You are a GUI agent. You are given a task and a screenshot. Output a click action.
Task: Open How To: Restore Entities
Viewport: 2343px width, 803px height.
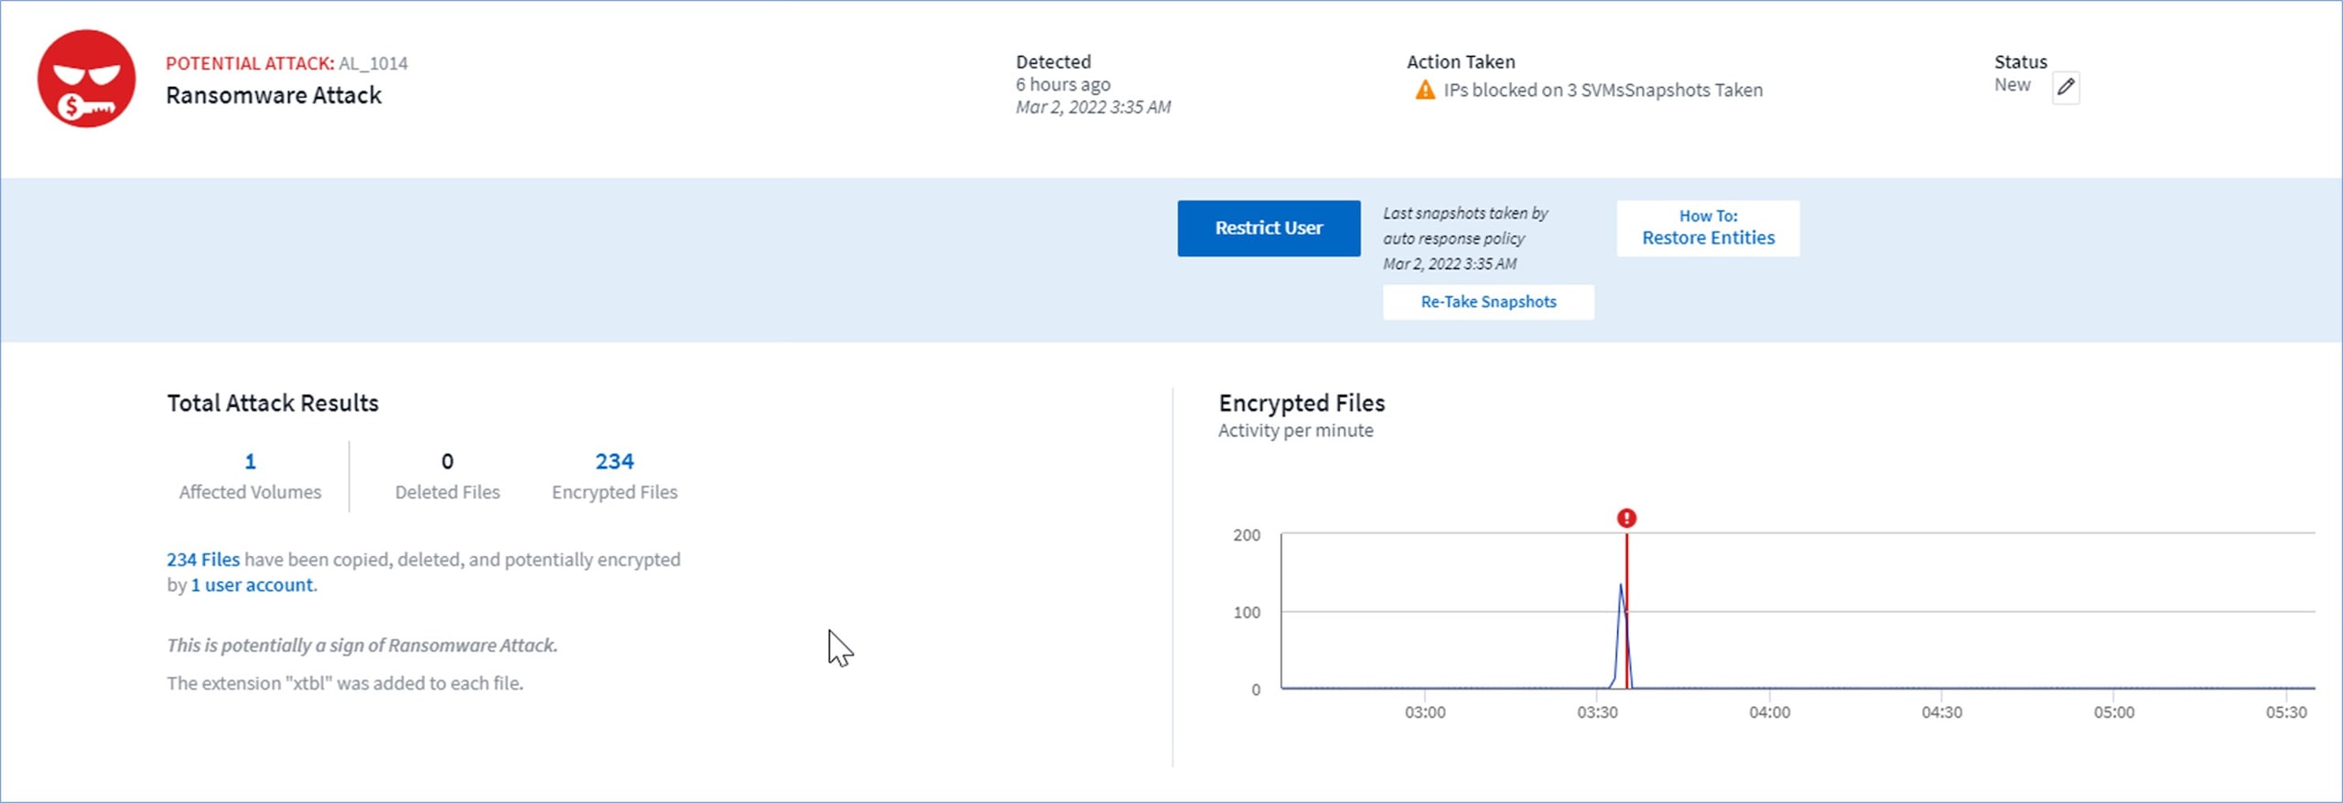click(1707, 228)
